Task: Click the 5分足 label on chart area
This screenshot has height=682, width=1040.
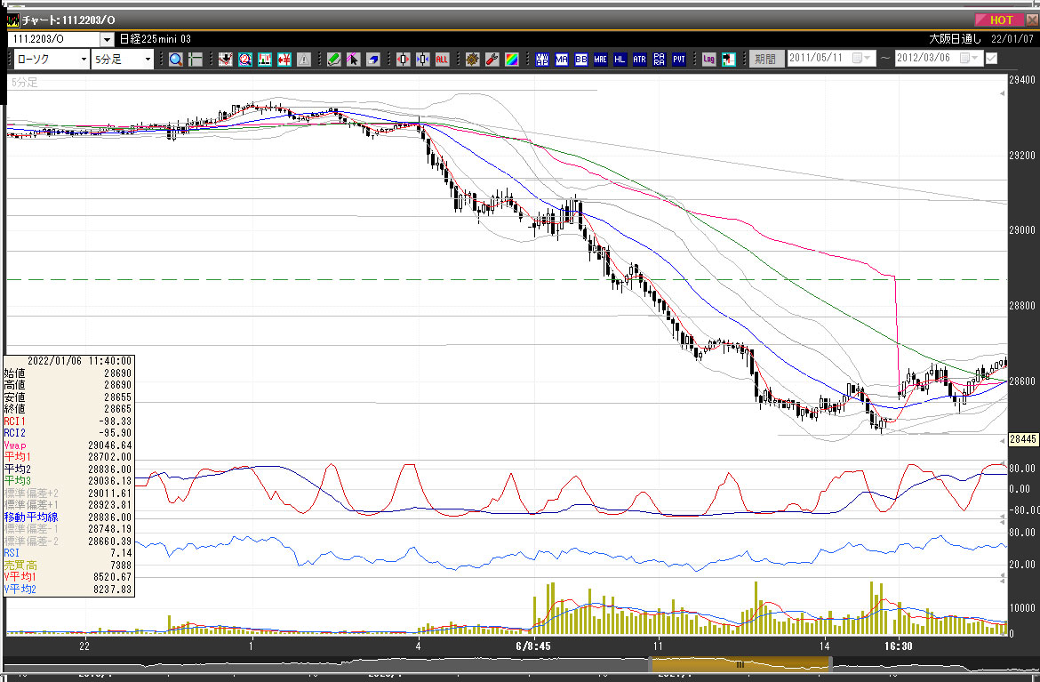Action: click(25, 83)
